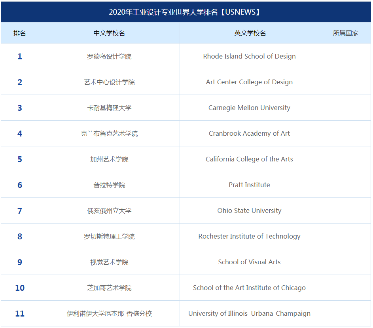Select the cell '艺术中心设计学院'

click(109, 82)
